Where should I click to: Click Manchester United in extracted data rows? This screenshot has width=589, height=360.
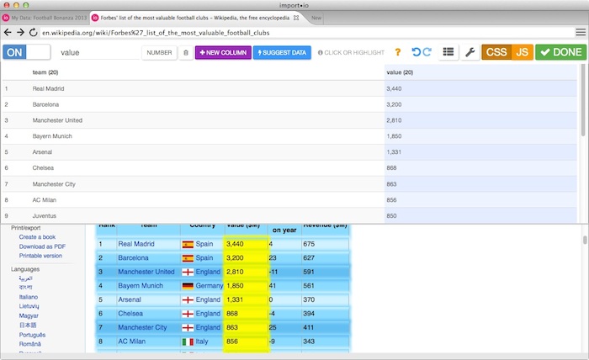(x=57, y=120)
